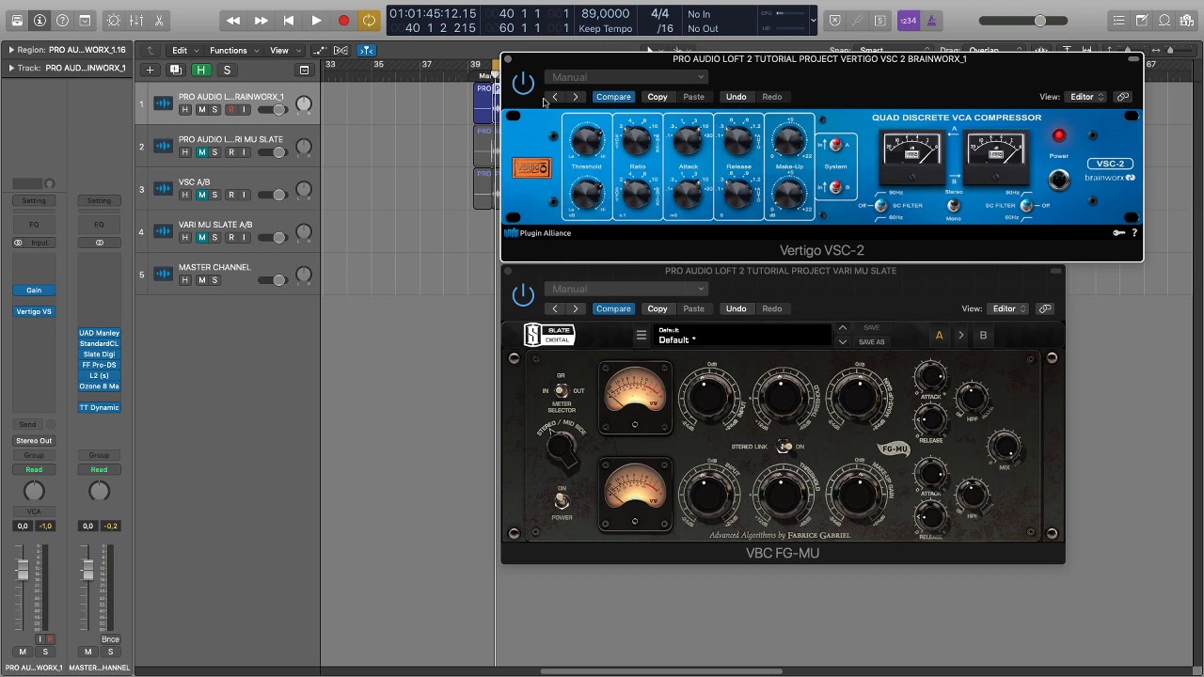Click pan knob on MASTER CHANNEL track

coord(303,275)
